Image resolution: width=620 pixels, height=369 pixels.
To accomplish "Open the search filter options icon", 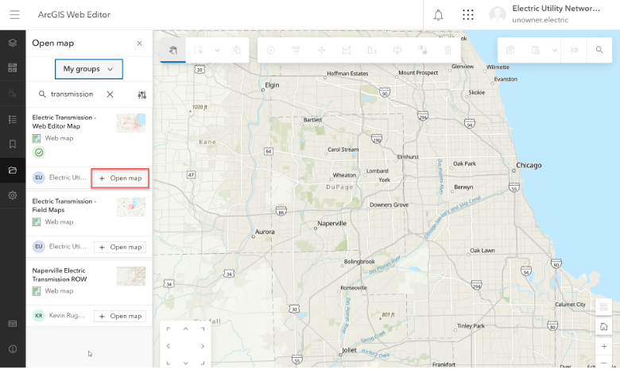I will [x=142, y=94].
